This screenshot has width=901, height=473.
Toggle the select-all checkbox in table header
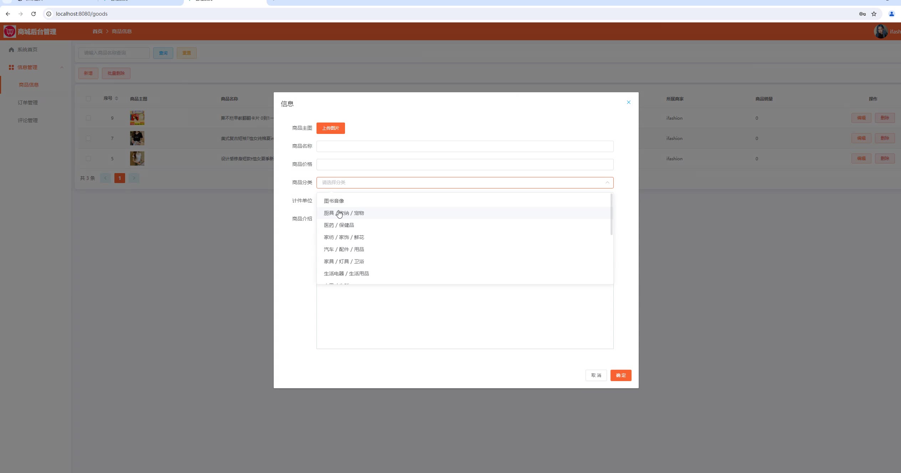point(88,99)
